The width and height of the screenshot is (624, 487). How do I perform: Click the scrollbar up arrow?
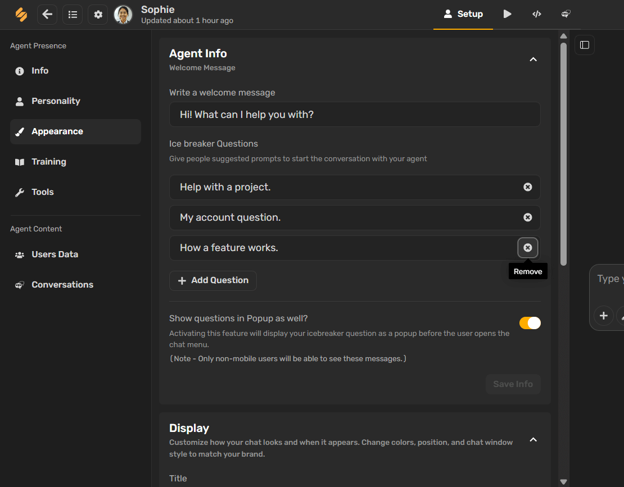coord(563,36)
